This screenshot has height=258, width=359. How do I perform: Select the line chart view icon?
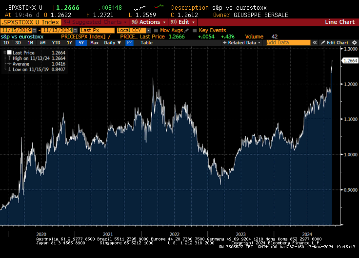129,43
